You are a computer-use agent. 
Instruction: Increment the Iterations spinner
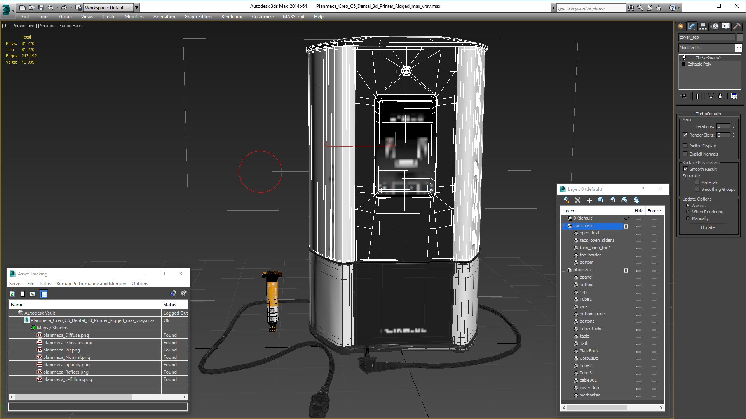[x=734, y=125]
